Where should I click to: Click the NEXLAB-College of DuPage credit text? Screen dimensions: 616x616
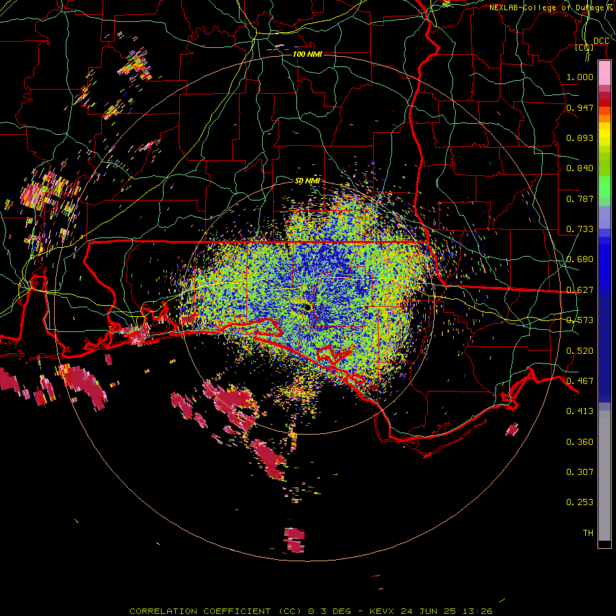point(551,8)
